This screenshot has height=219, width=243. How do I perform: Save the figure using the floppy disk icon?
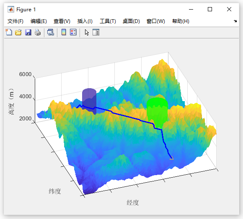pyautogui.click(x=28, y=33)
